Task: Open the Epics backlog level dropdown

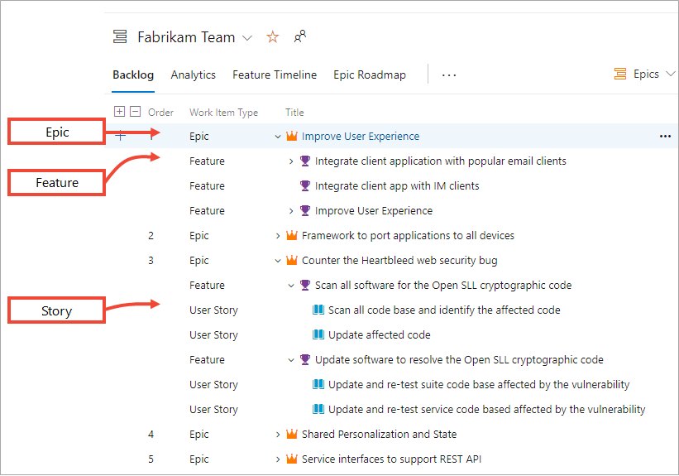Action: click(637, 75)
